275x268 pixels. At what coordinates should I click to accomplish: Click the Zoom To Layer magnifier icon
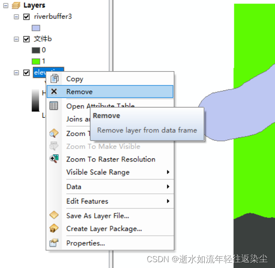(x=54, y=133)
